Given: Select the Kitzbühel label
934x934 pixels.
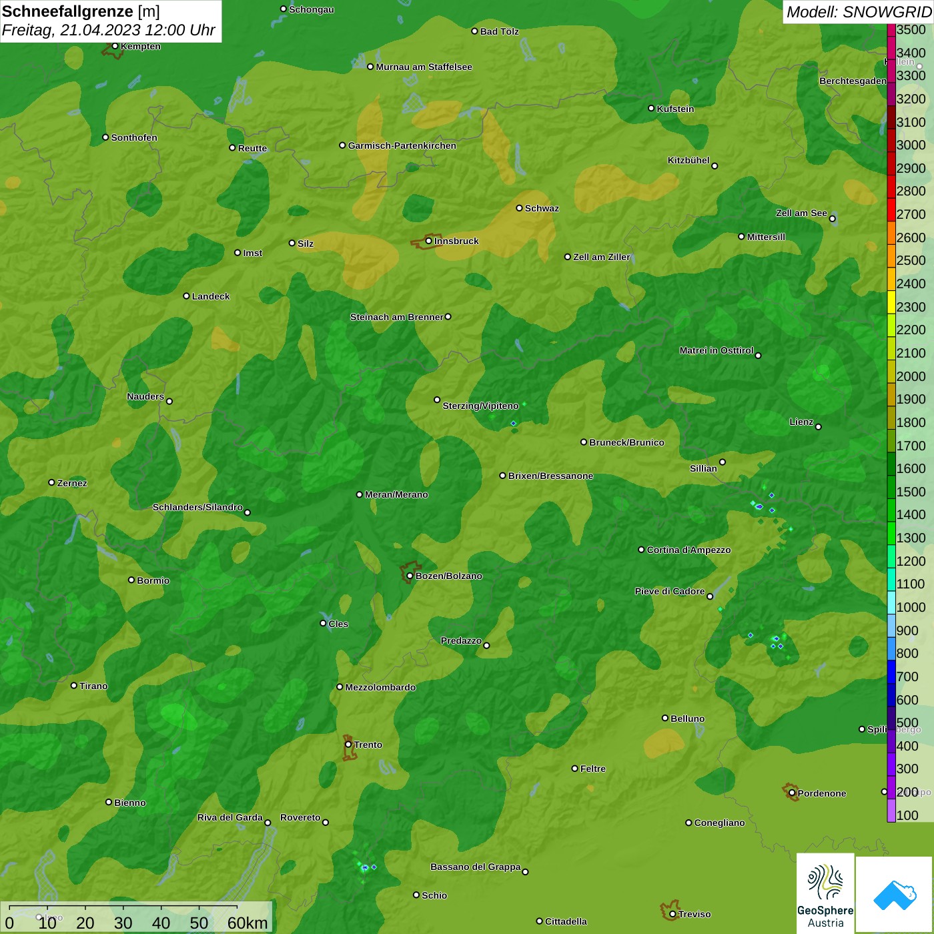Looking at the screenshot, I should [x=688, y=160].
